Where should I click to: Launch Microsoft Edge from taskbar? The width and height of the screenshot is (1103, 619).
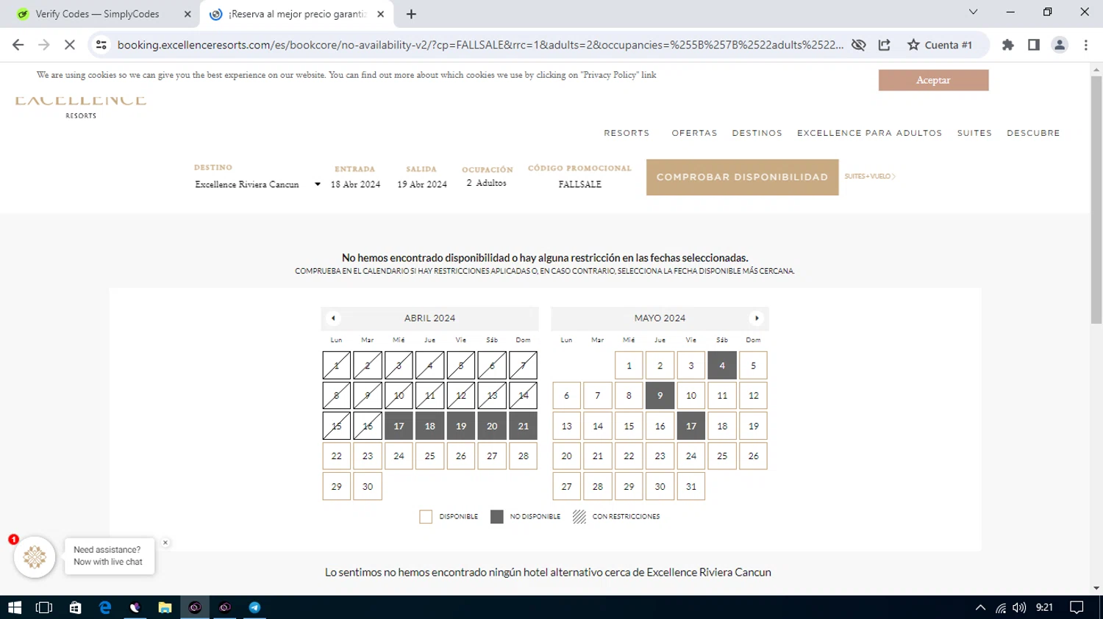tap(105, 607)
